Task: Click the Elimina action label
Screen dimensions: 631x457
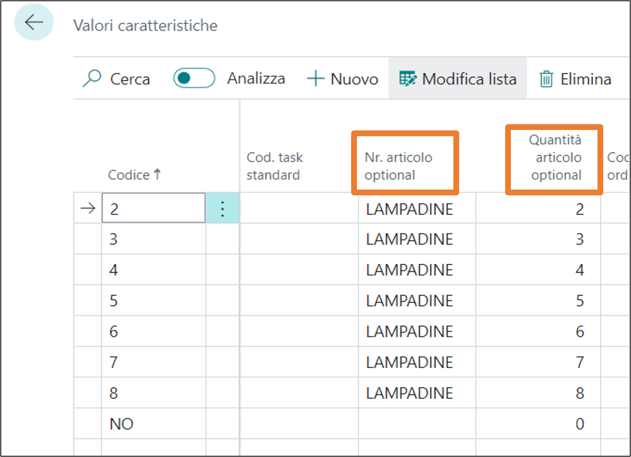Action: pos(585,79)
